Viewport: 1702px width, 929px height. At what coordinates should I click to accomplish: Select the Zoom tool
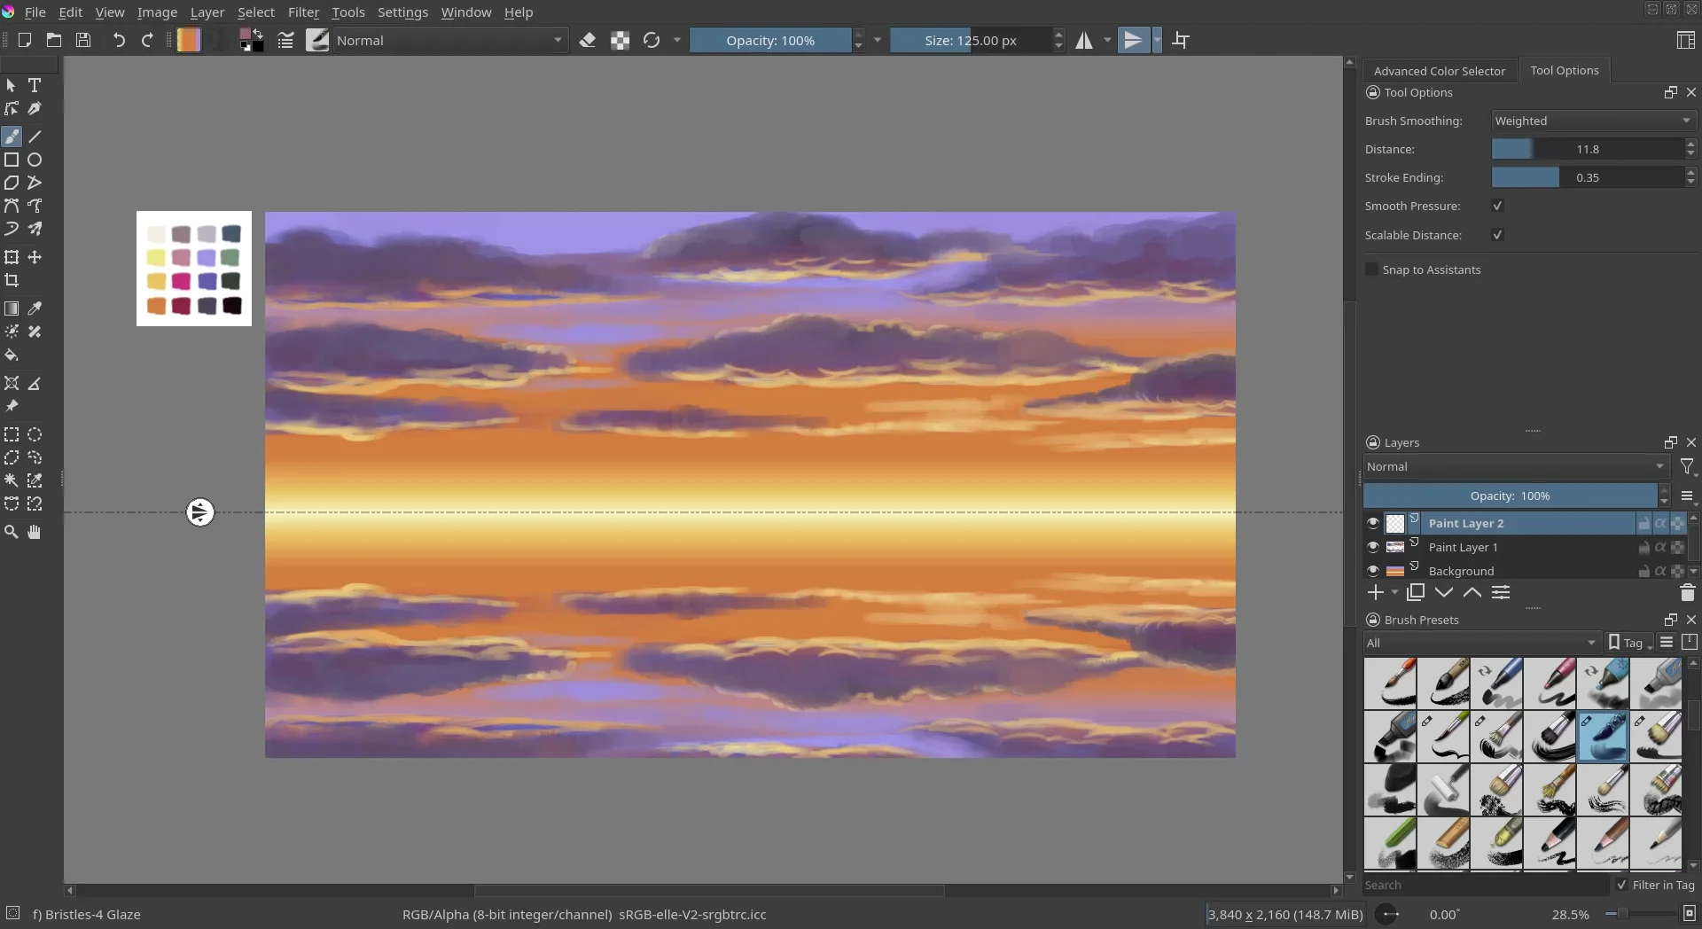tap(12, 532)
